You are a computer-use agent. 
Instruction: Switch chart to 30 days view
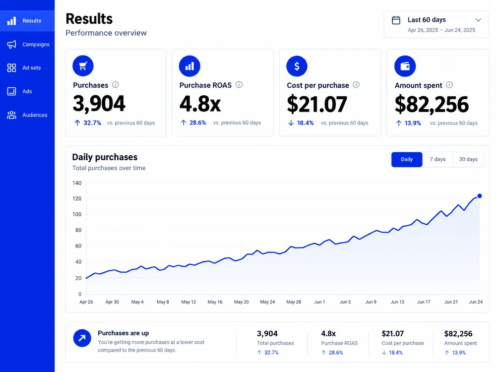point(468,159)
